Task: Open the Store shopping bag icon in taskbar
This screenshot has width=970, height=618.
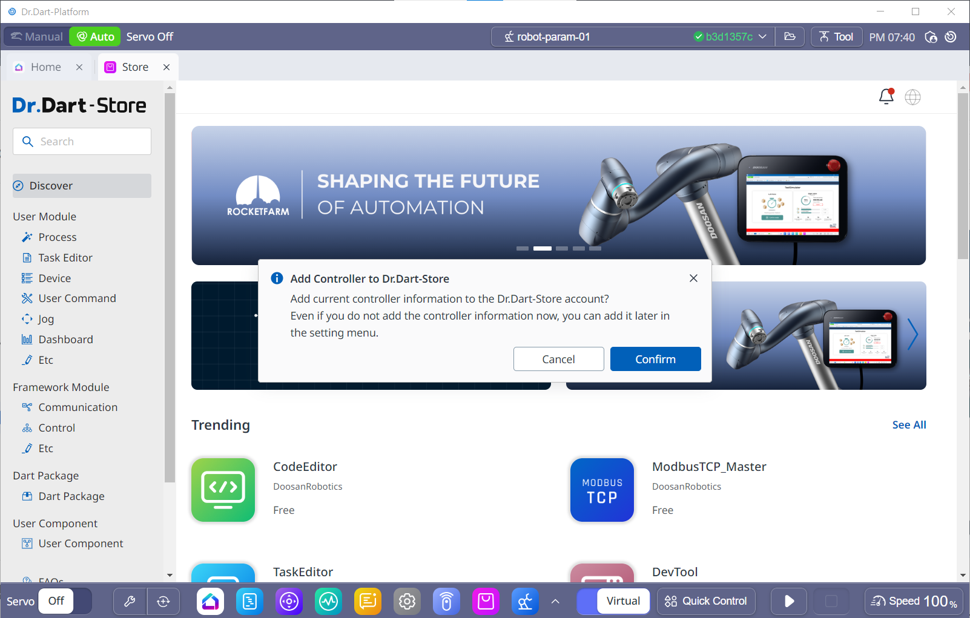Action: pos(486,601)
